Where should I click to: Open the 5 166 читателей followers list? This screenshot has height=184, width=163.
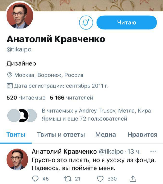coord(71,98)
